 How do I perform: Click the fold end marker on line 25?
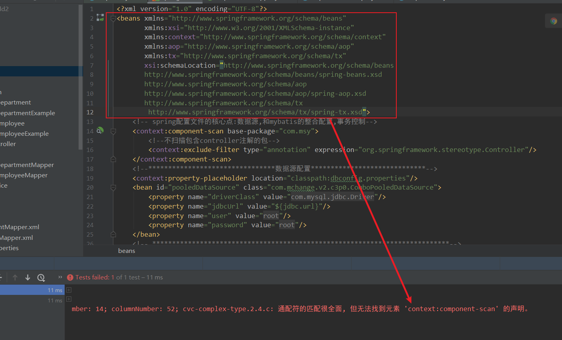[113, 234]
